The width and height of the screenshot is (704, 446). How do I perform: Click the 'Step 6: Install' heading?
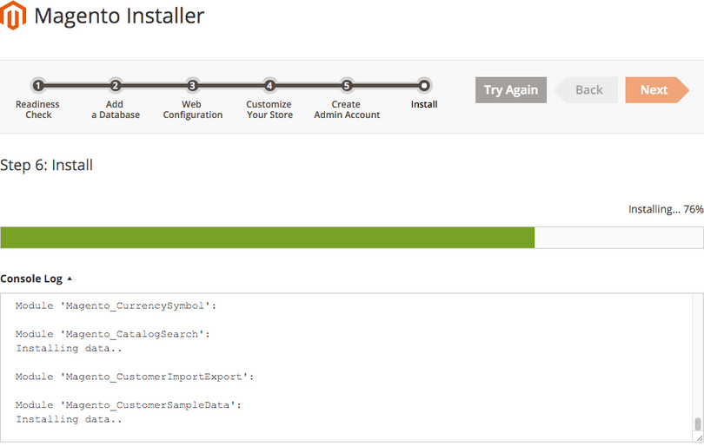click(47, 165)
